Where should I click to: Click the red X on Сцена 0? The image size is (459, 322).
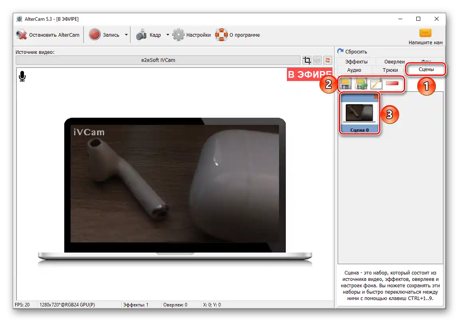coord(376,96)
